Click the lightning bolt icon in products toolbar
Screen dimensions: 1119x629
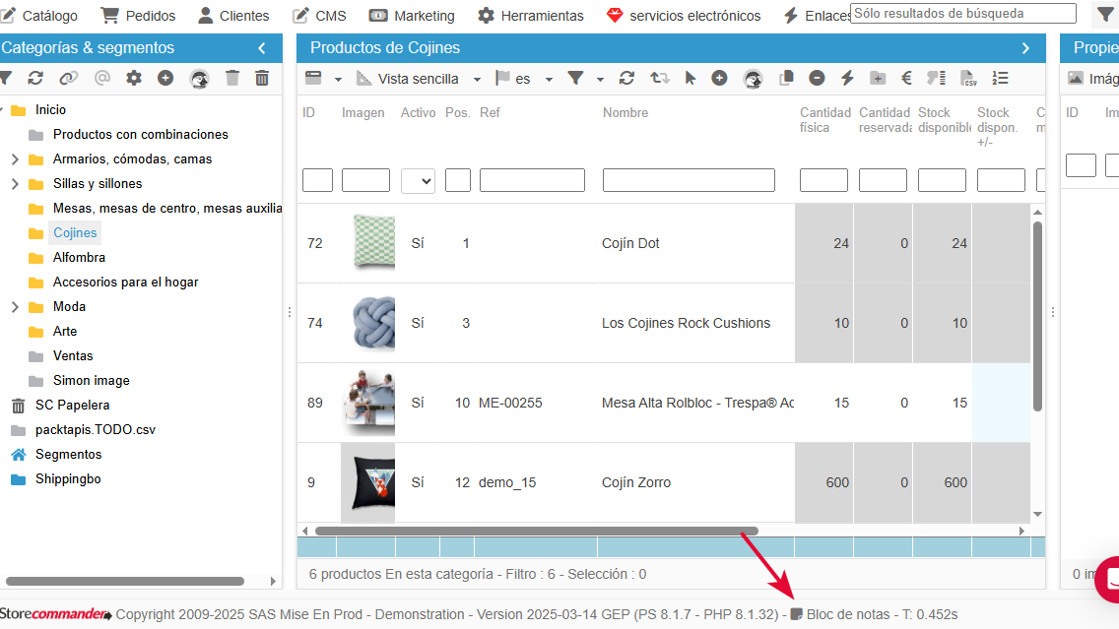tap(846, 79)
